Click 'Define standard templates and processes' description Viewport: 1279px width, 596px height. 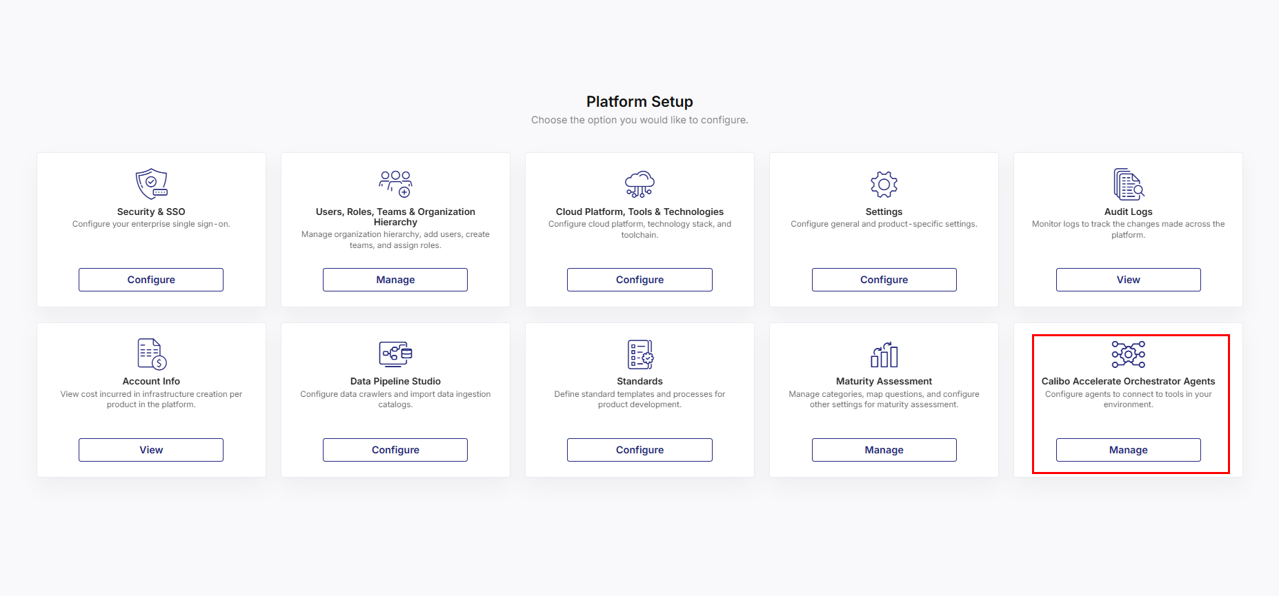point(639,400)
